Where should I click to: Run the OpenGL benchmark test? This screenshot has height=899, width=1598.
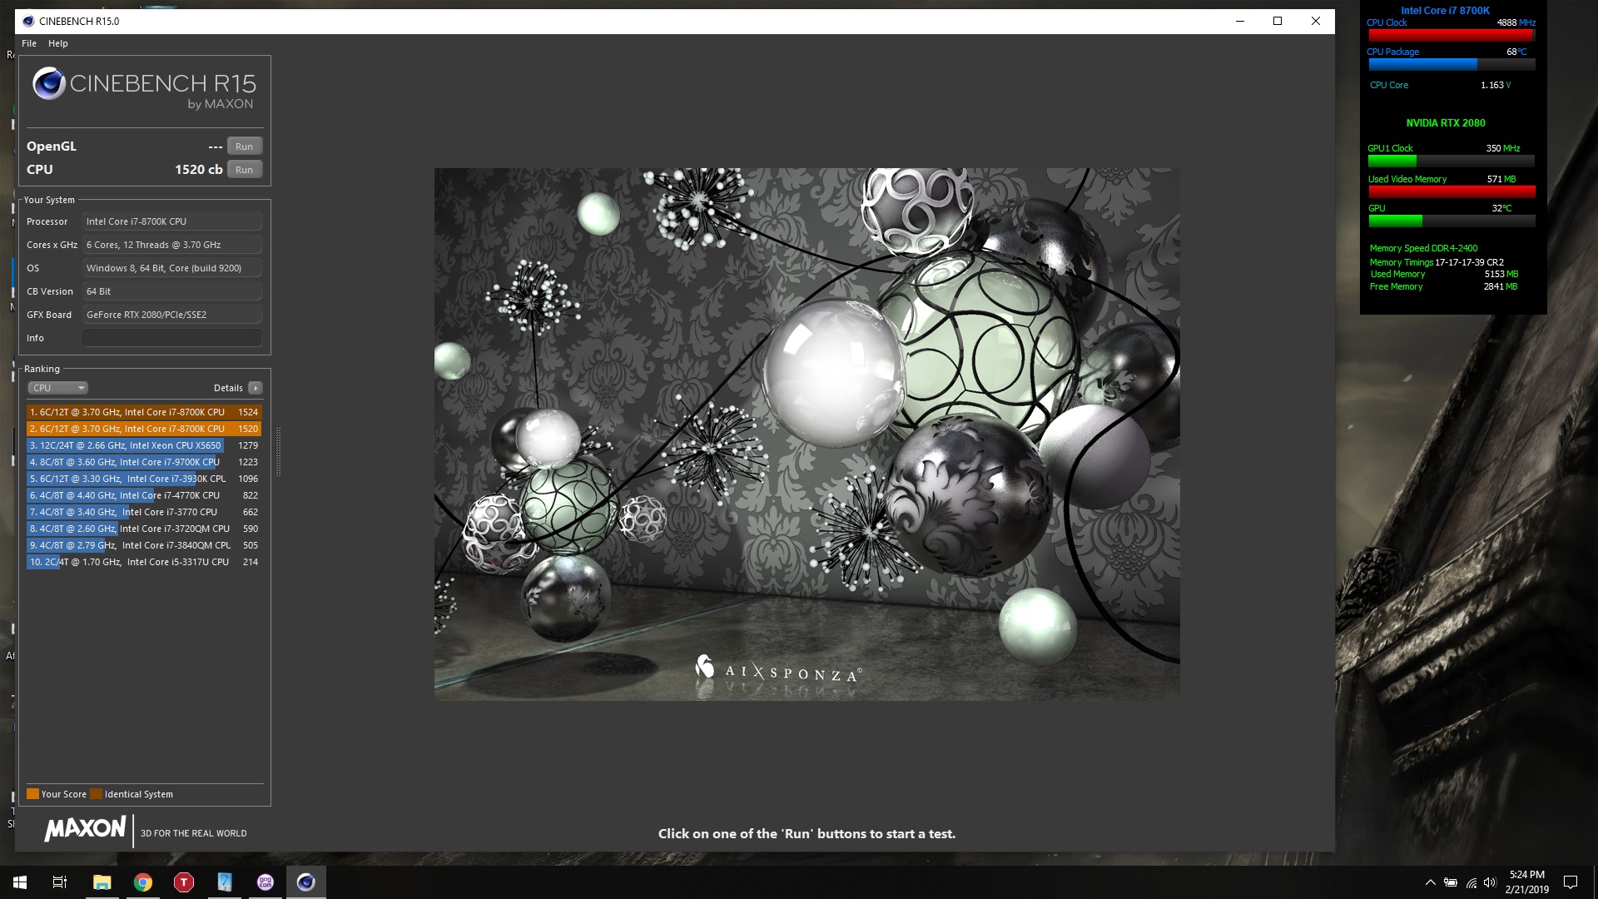[244, 147]
